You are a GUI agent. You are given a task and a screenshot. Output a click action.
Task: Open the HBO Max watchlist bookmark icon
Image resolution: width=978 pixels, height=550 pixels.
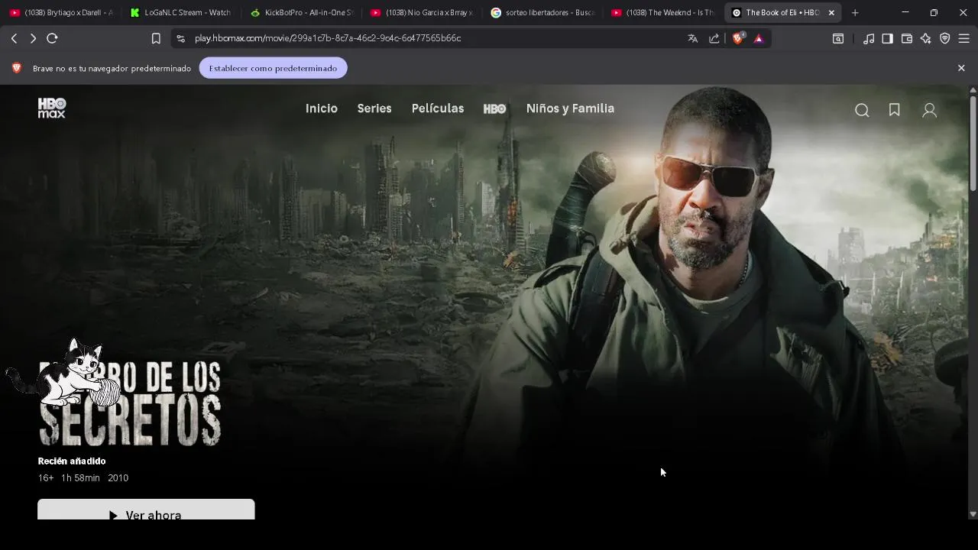(894, 110)
